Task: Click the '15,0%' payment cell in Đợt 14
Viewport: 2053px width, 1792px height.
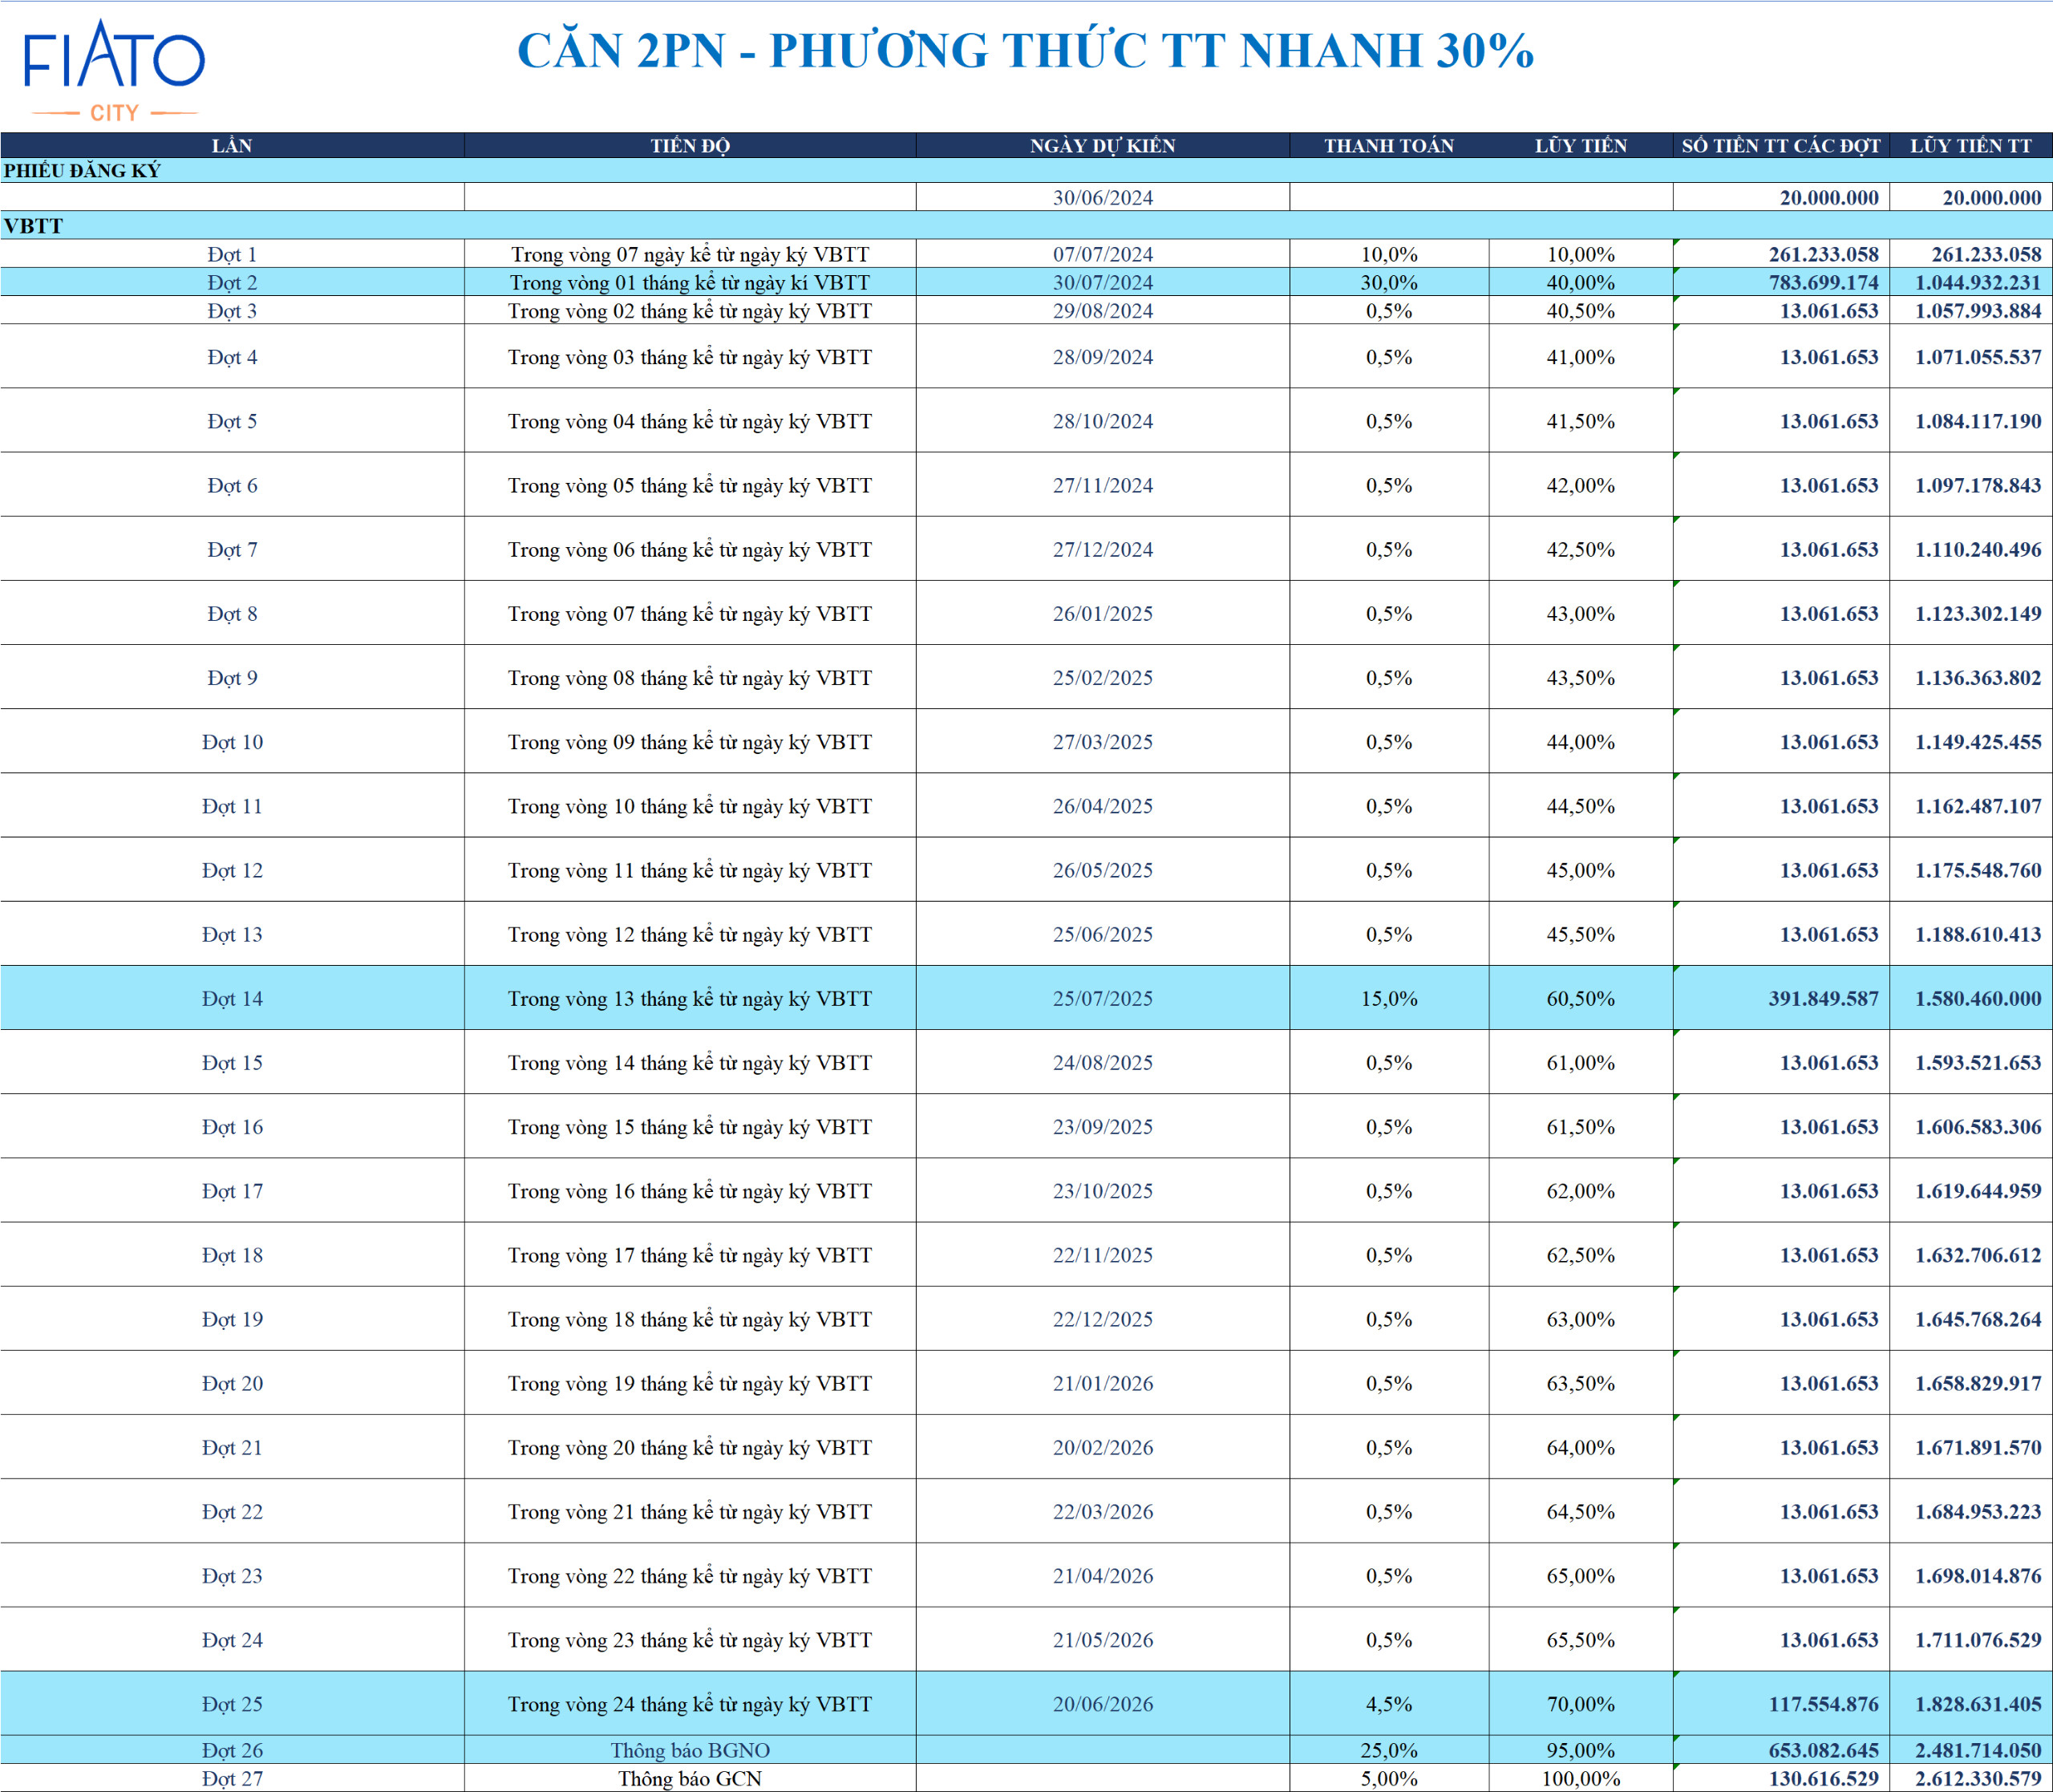Action: click(1389, 999)
